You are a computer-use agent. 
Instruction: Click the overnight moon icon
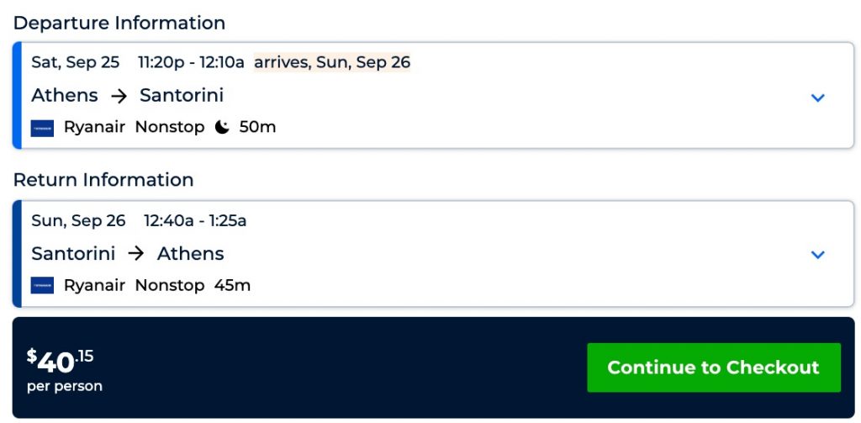click(x=222, y=128)
